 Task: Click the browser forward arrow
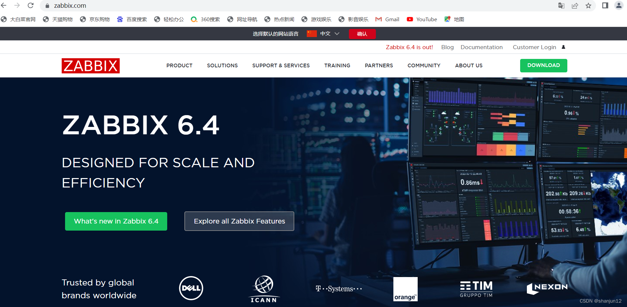point(17,5)
